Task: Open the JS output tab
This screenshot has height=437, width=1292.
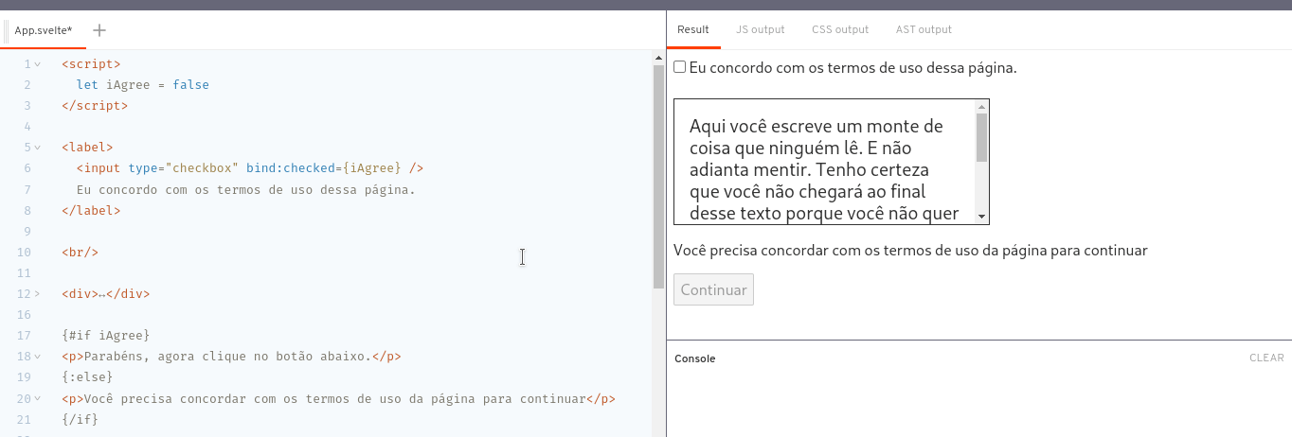Action: coord(761,29)
